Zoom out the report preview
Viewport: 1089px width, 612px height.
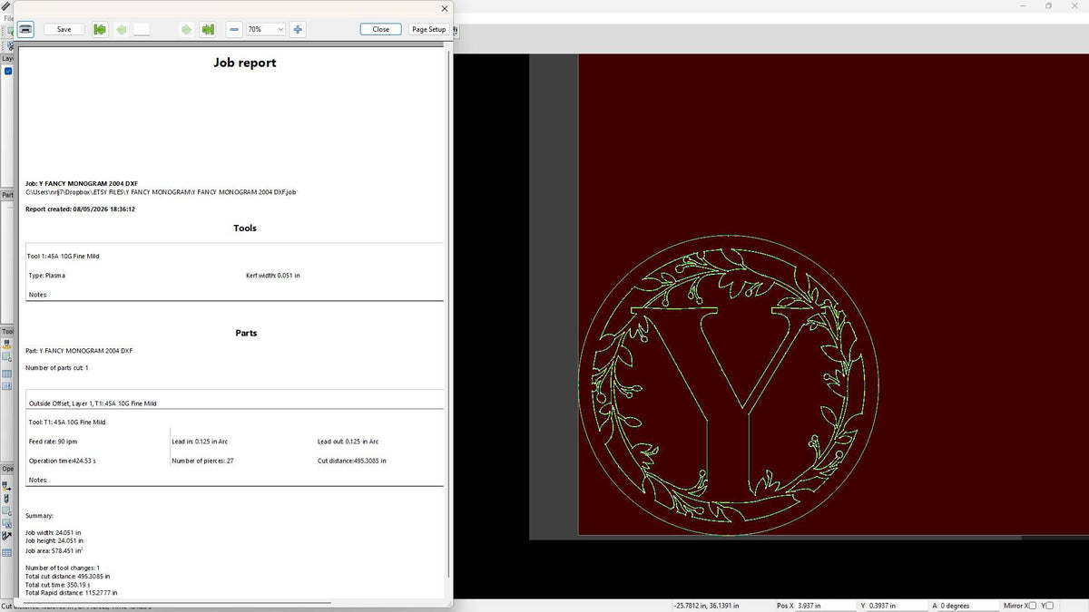(234, 29)
